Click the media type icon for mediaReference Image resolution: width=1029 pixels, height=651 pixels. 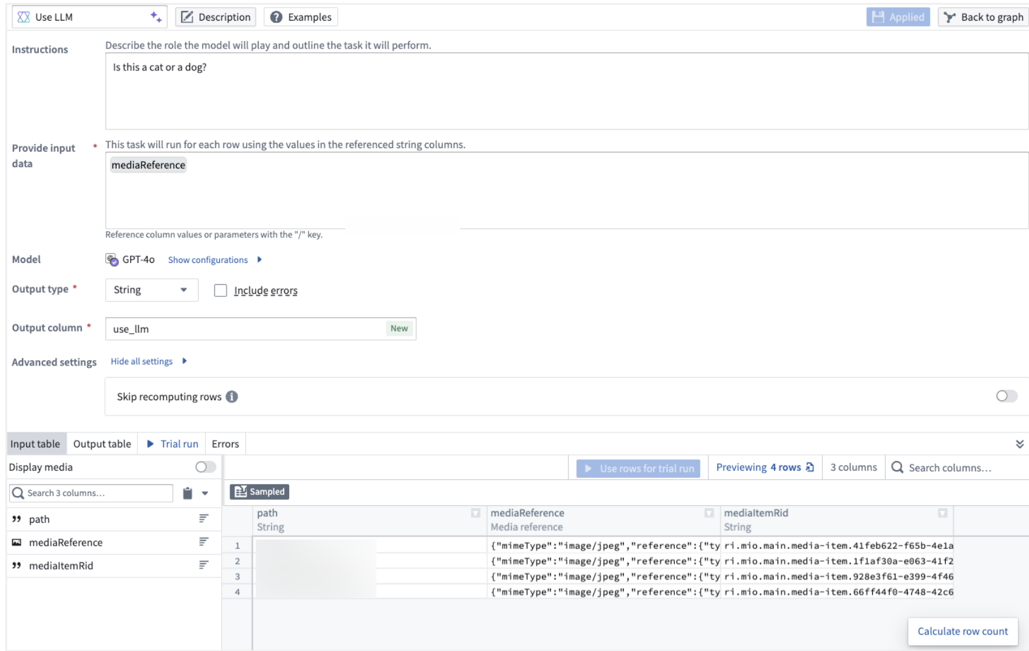(16, 542)
